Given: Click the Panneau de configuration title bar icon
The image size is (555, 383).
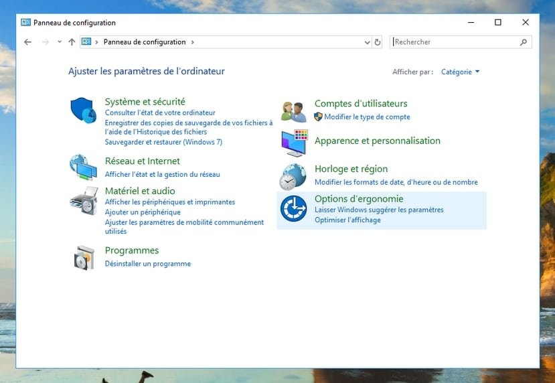Looking at the screenshot, I should click(x=26, y=23).
